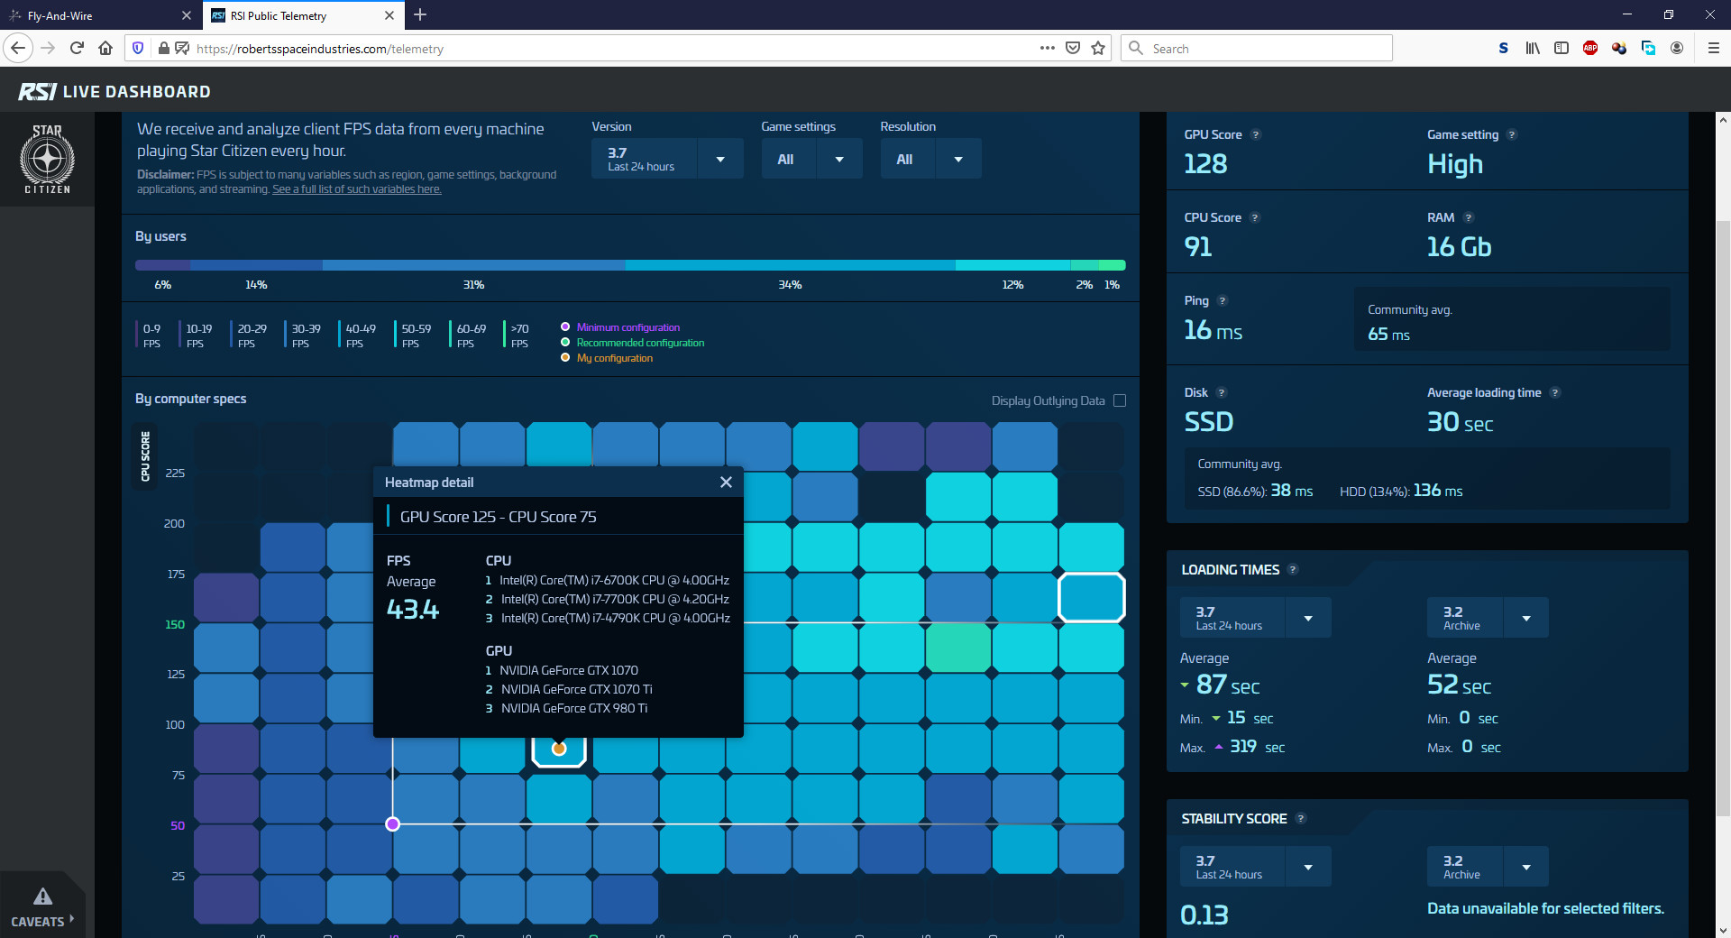Click the Loading Times help icon

coord(1293,570)
